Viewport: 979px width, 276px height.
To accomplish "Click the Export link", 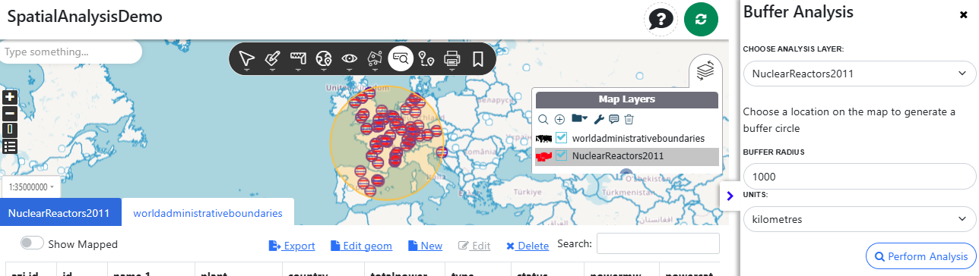I will (292, 246).
